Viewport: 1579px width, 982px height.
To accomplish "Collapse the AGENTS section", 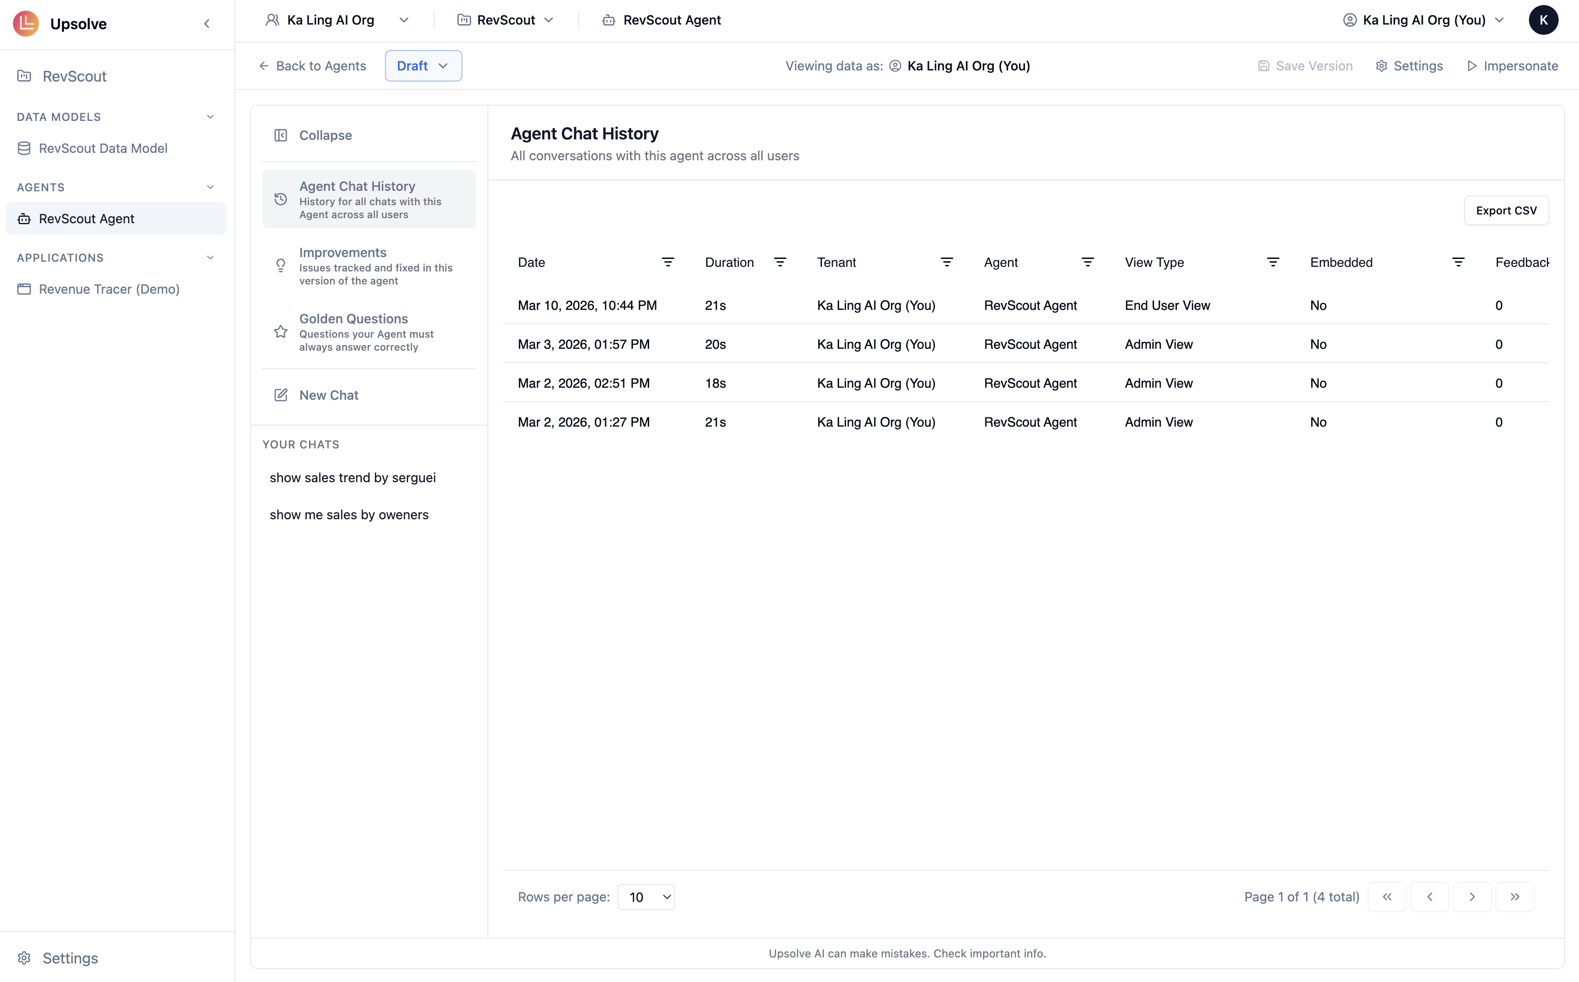I will (x=210, y=186).
